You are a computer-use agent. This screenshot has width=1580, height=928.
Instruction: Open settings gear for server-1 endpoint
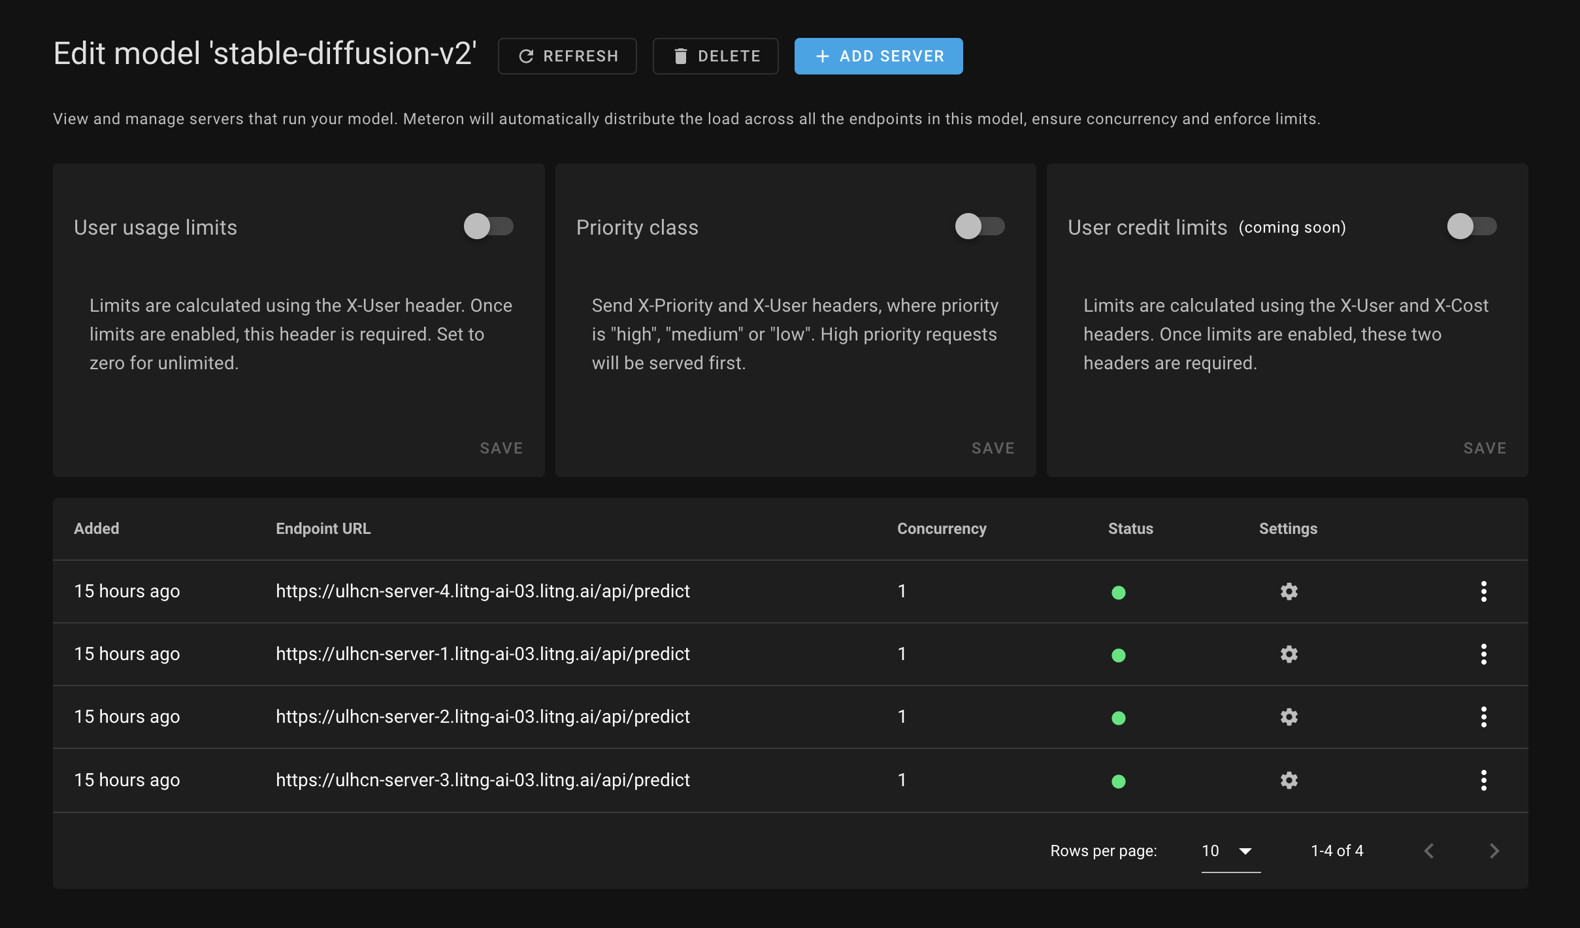[1289, 654]
